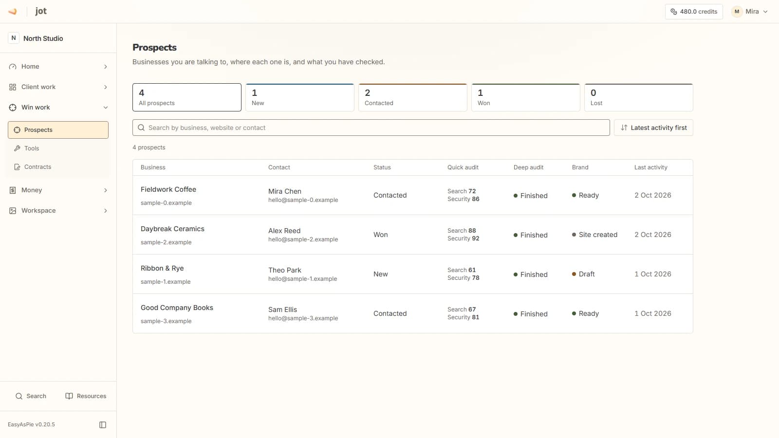Click the Search magnifier icon in the sidebar footer
Image resolution: width=779 pixels, height=438 pixels.
pyautogui.click(x=19, y=396)
